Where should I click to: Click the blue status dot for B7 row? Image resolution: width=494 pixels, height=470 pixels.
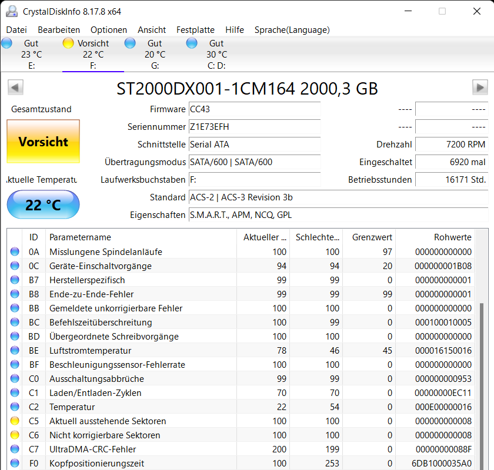tap(15, 280)
